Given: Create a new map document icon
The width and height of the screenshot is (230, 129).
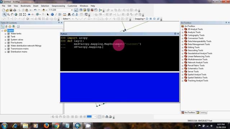Looking at the screenshot, I should [x=3, y=10].
